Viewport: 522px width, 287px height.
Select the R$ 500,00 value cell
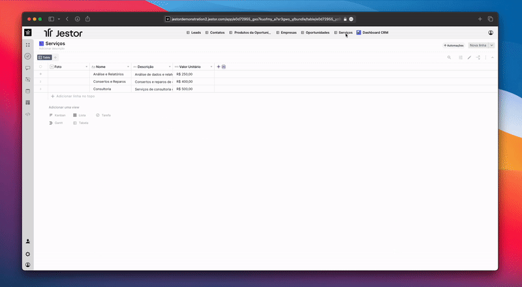pyautogui.click(x=193, y=89)
